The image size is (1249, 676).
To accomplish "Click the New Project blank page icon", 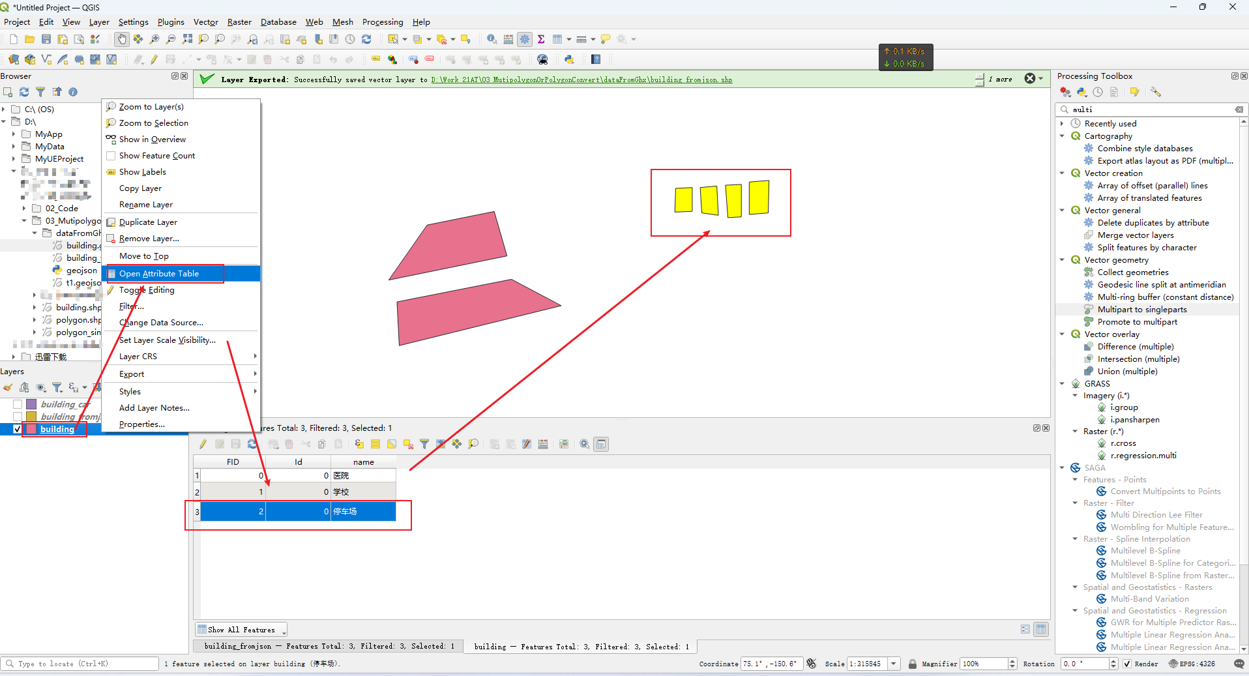I will click(13, 39).
